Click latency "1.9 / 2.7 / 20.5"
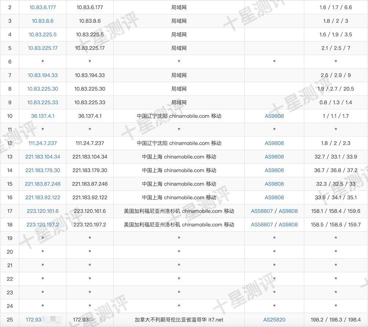368x327 pixels. 336,89
